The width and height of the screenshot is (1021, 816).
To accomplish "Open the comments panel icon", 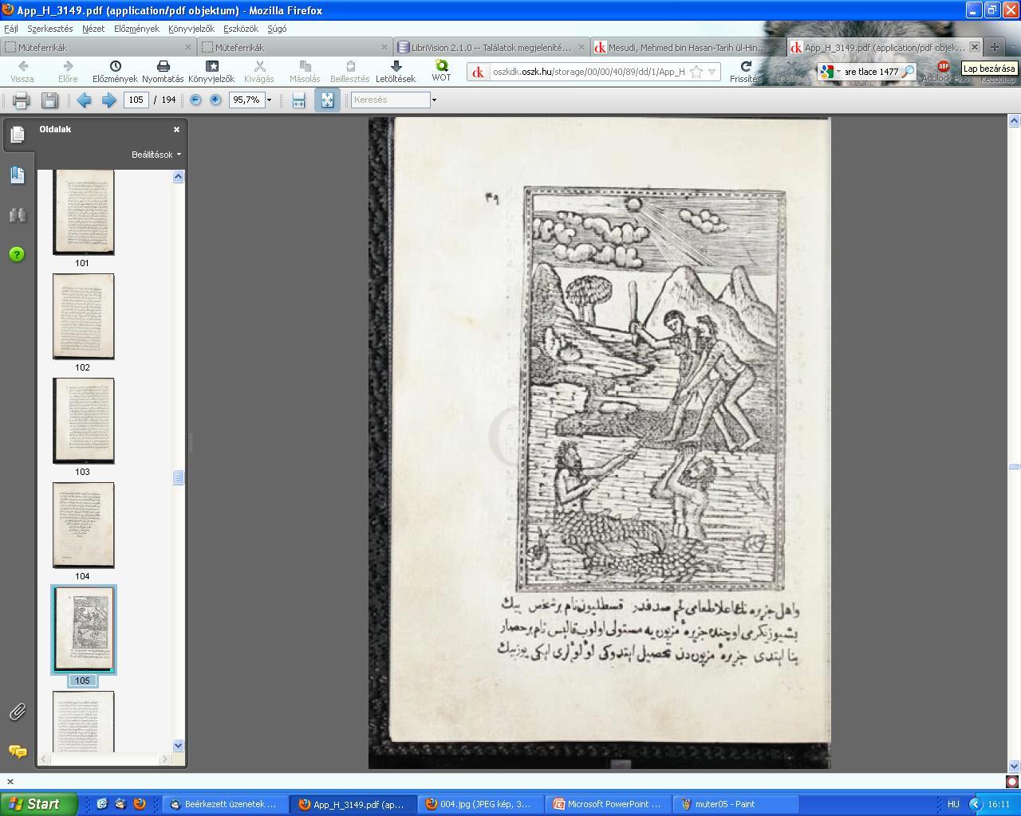I will point(18,751).
